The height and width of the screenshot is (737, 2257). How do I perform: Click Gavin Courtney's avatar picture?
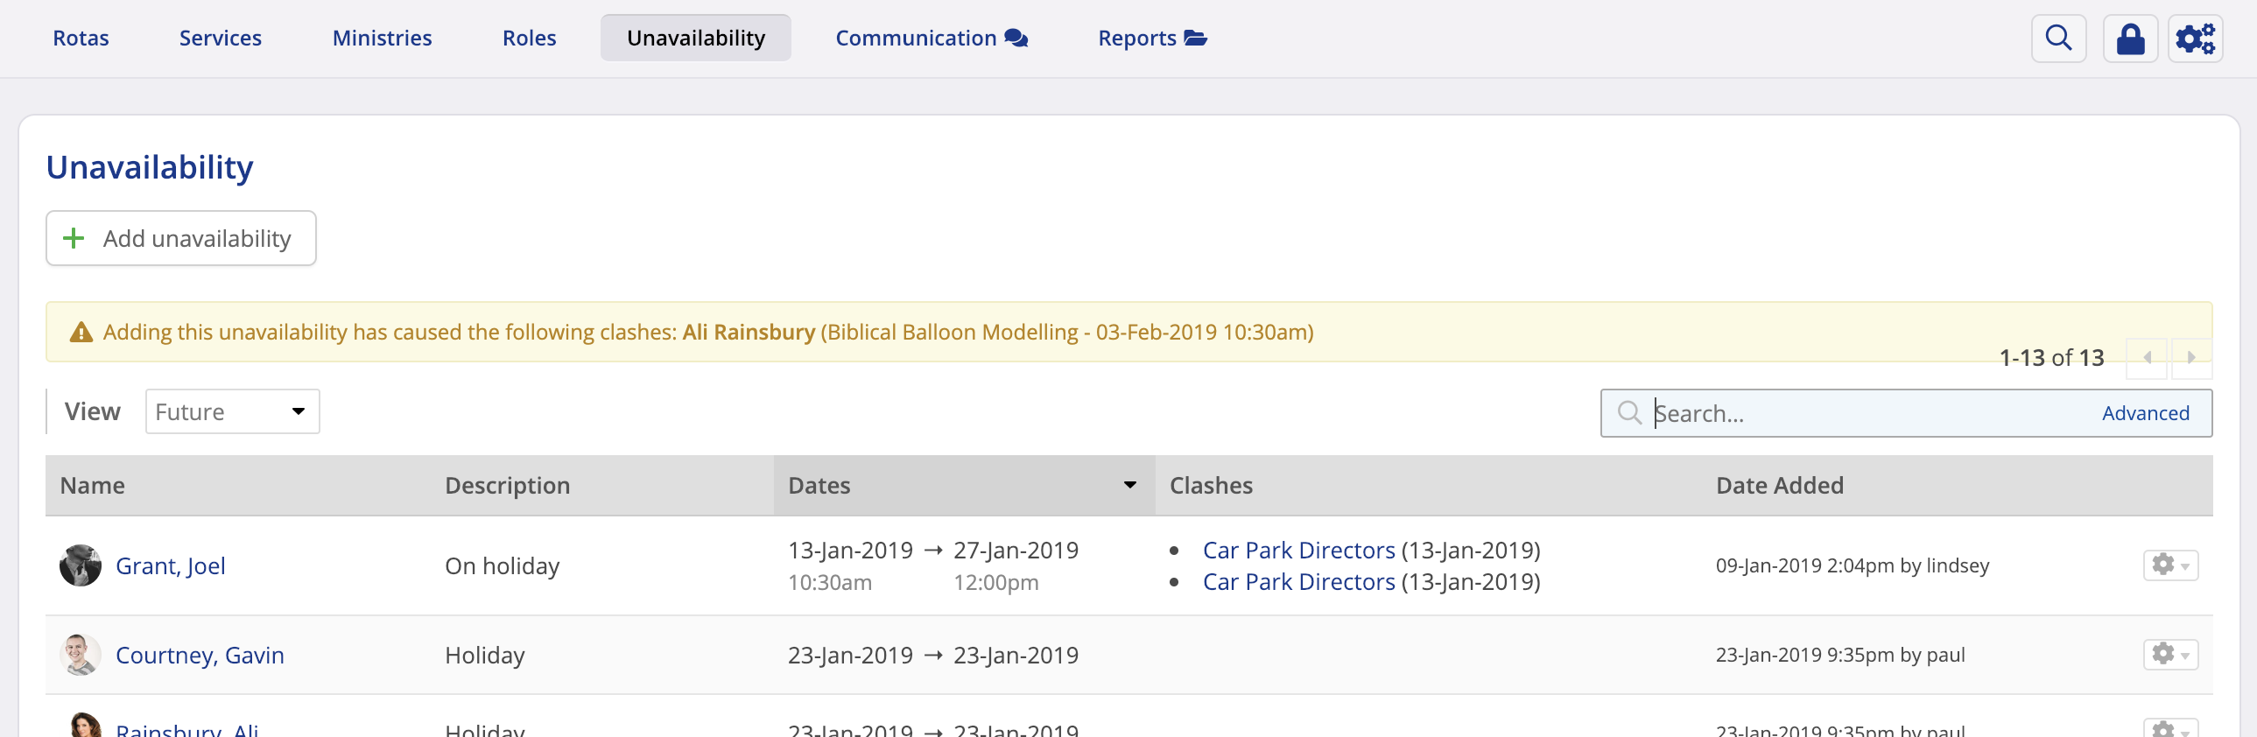pyautogui.click(x=81, y=655)
